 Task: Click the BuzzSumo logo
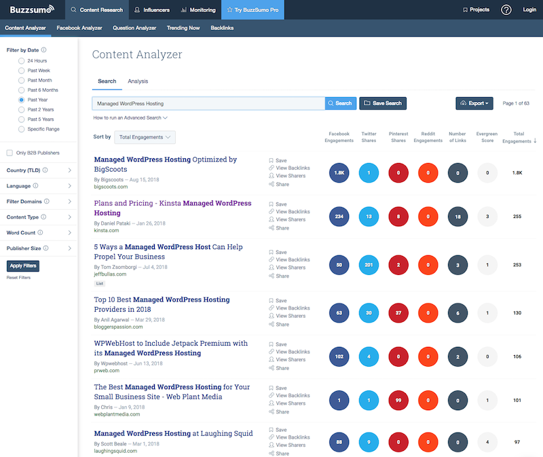click(x=32, y=10)
